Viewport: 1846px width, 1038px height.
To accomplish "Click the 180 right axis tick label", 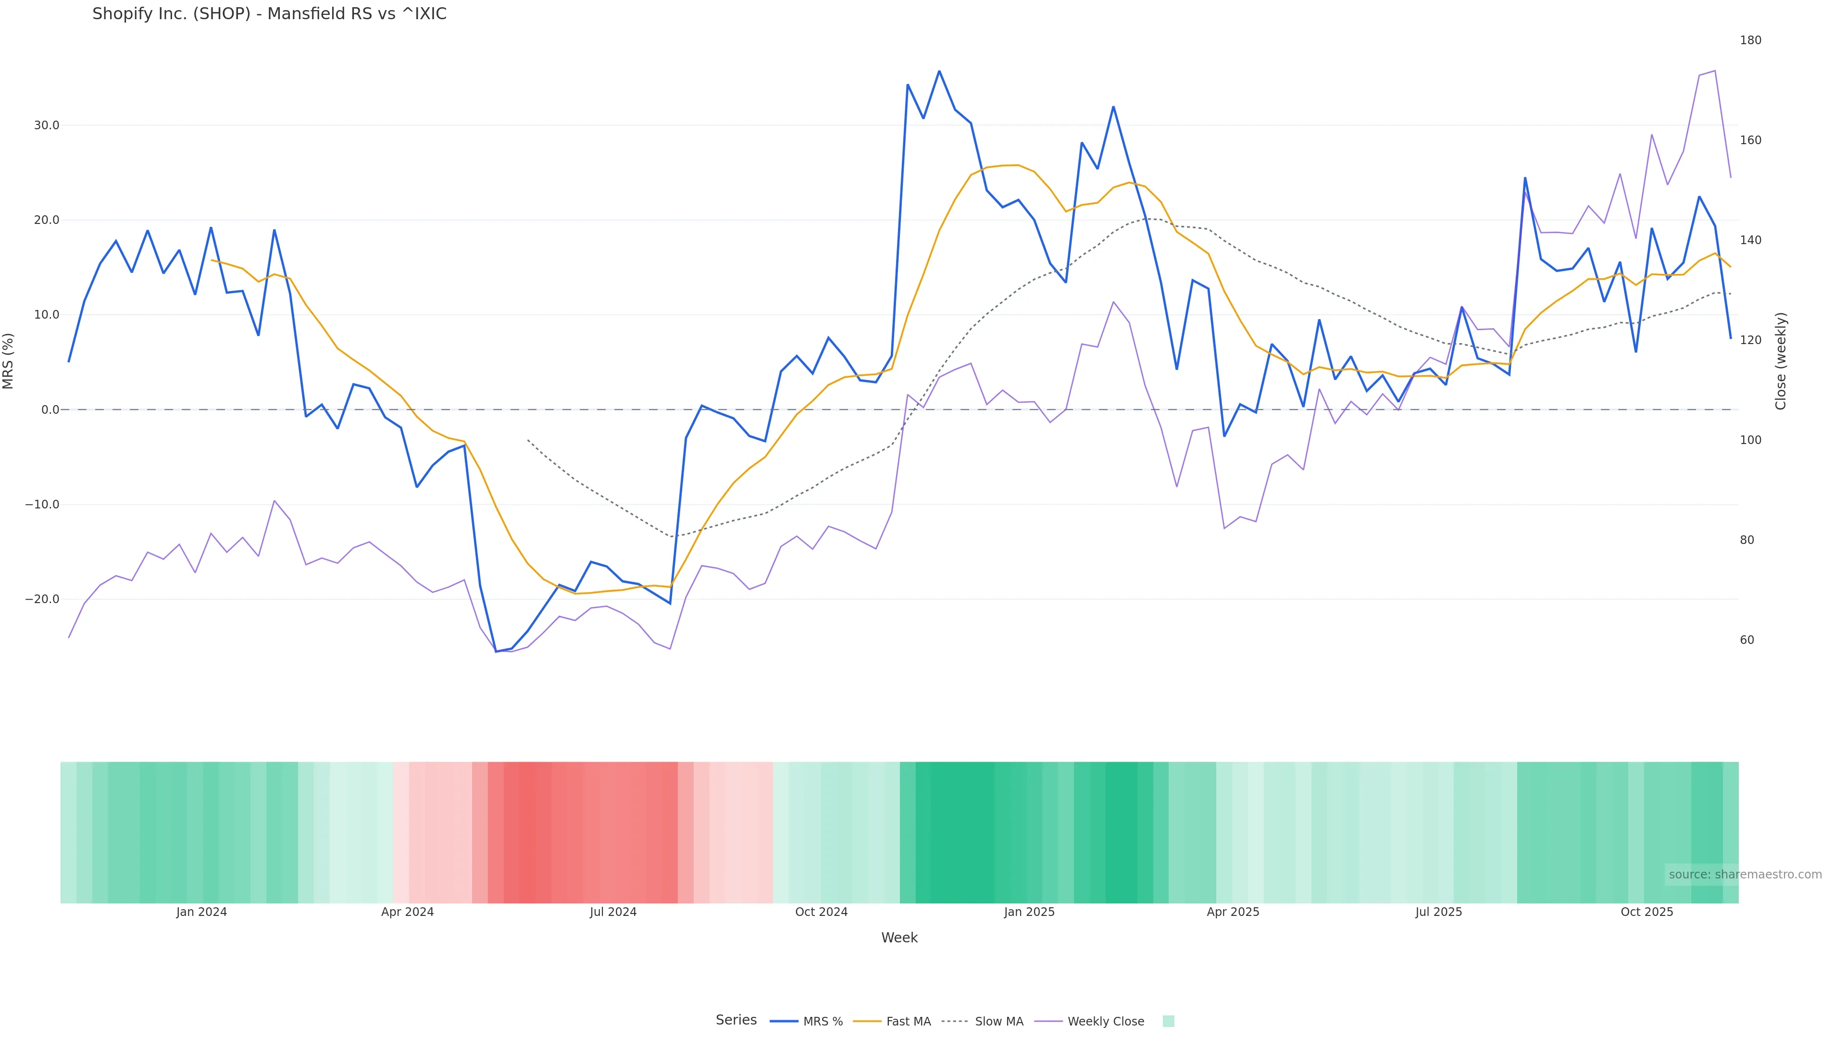I will pos(1750,40).
